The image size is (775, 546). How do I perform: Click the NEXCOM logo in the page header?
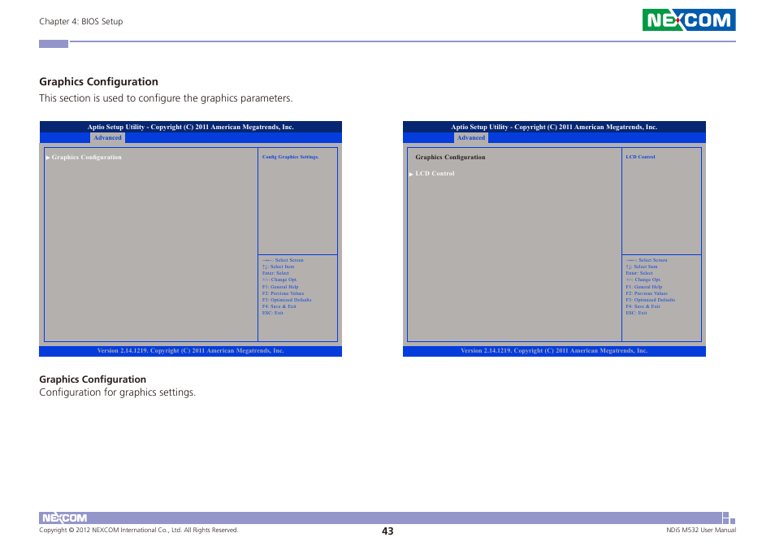pyautogui.click(x=689, y=19)
